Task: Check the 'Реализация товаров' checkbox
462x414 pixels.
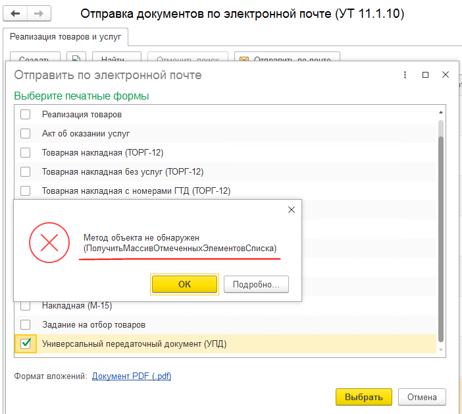Action: point(26,115)
